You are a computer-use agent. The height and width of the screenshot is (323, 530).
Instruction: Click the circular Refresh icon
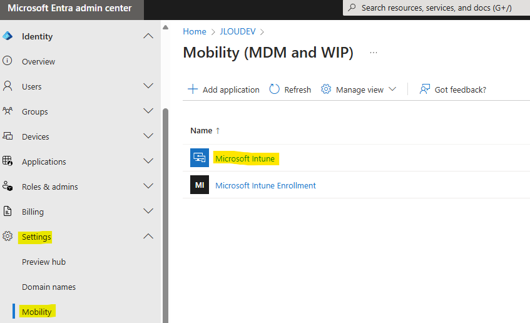[274, 89]
